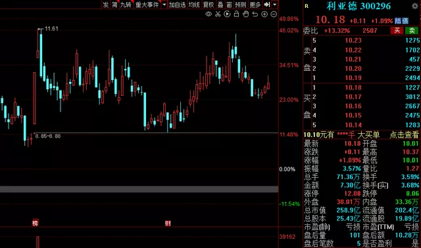Zoom in with the plus circle icon
Viewport: 421px width, 248px height.
pyautogui.click(x=264, y=14)
